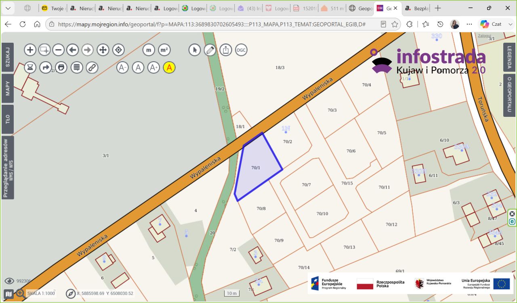Click the infostrada Kujaw i Pomorza logo
The height and width of the screenshot is (303, 517).
(429, 61)
